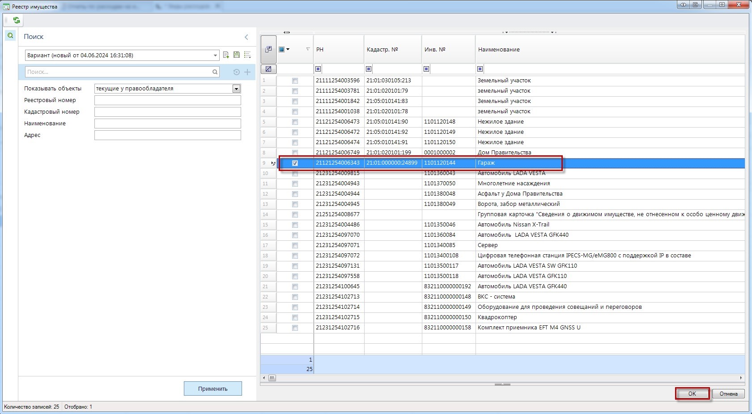Image resolution: width=752 pixels, height=414 pixels.
Task: Focus the Поиск... search input
Action: pyautogui.click(x=119, y=72)
